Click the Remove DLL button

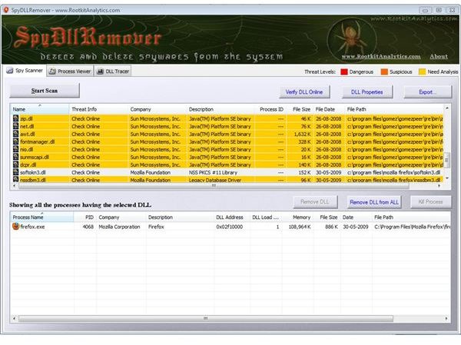coord(315,202)
